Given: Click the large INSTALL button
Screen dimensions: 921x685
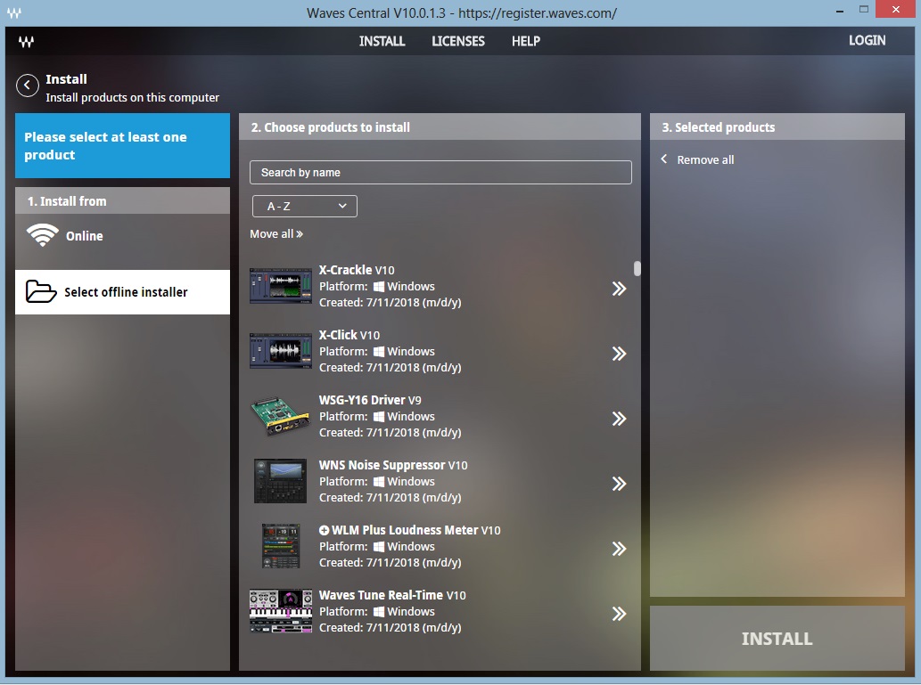Looking at the screenshot, I should (x=777, y=638).
